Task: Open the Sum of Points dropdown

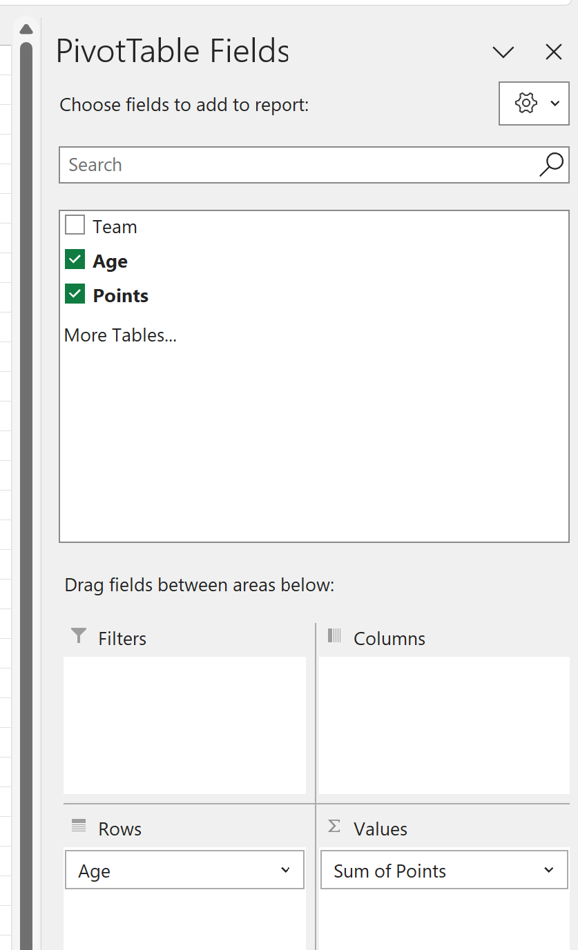Action: click(549, 870)
